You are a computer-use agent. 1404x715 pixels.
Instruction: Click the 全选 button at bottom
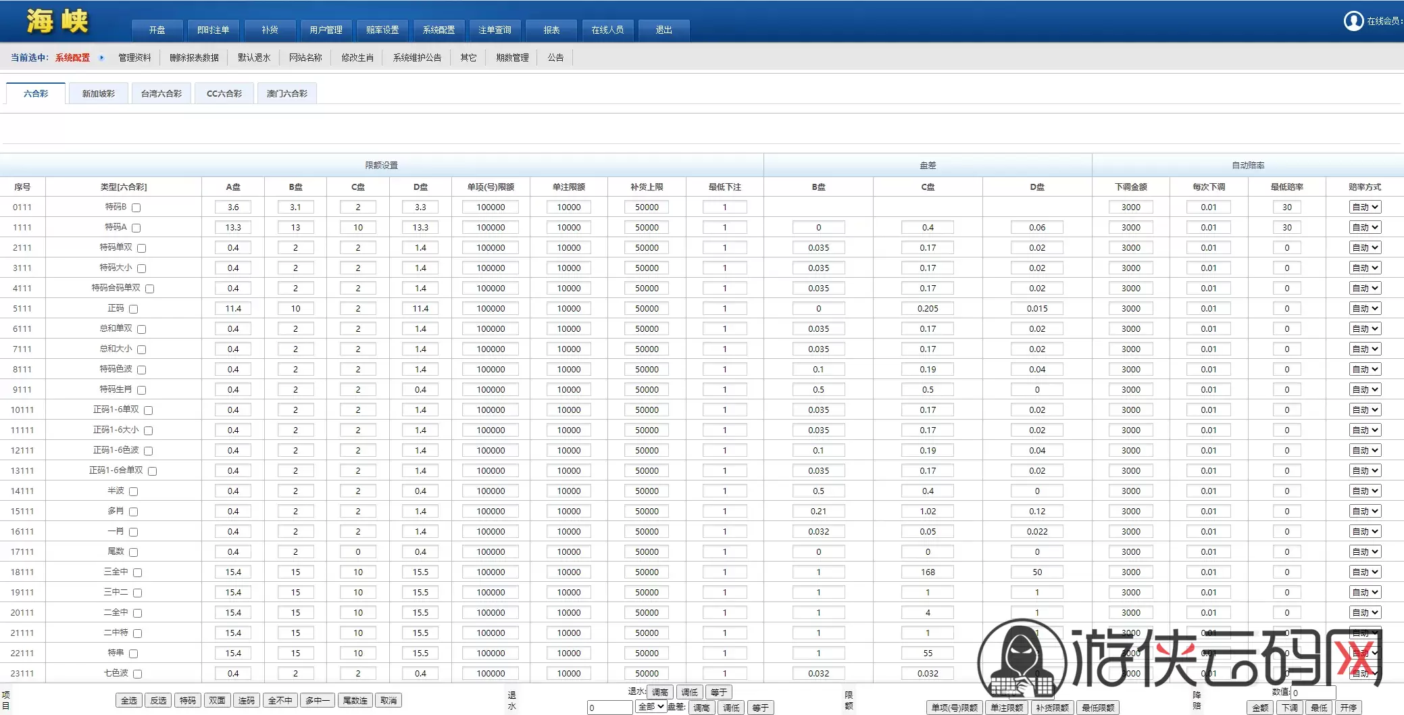[x=129, y=700]
